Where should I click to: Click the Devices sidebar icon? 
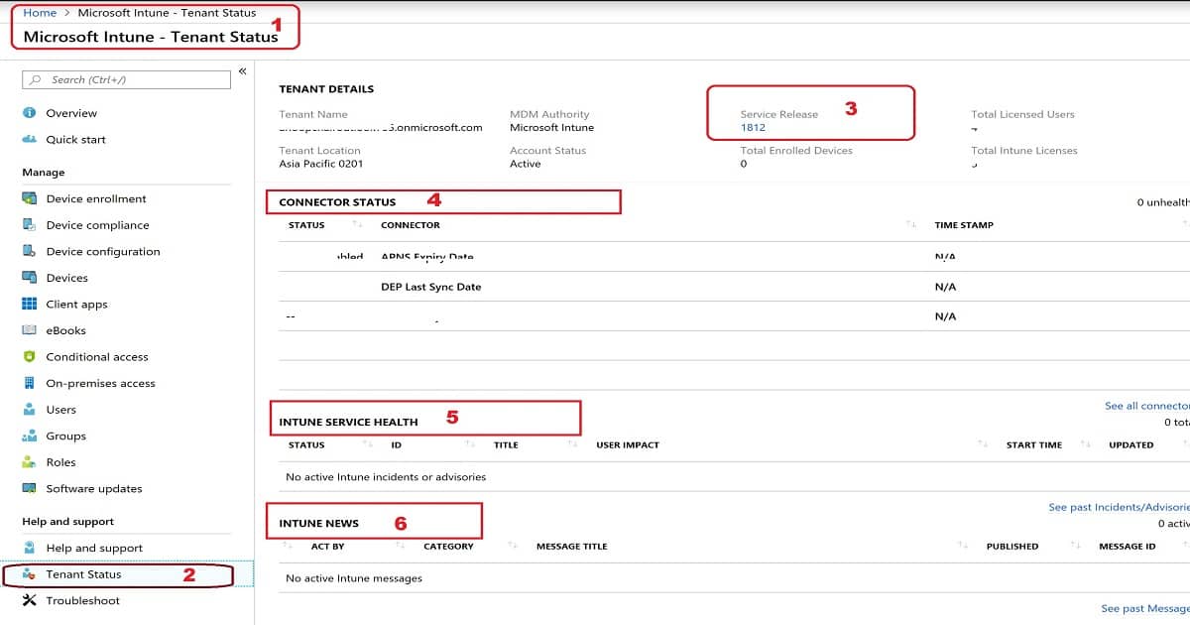pos(28,278)
